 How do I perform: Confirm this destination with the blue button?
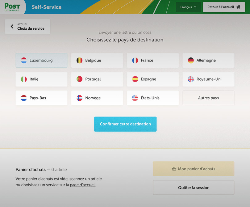(125, 124)
